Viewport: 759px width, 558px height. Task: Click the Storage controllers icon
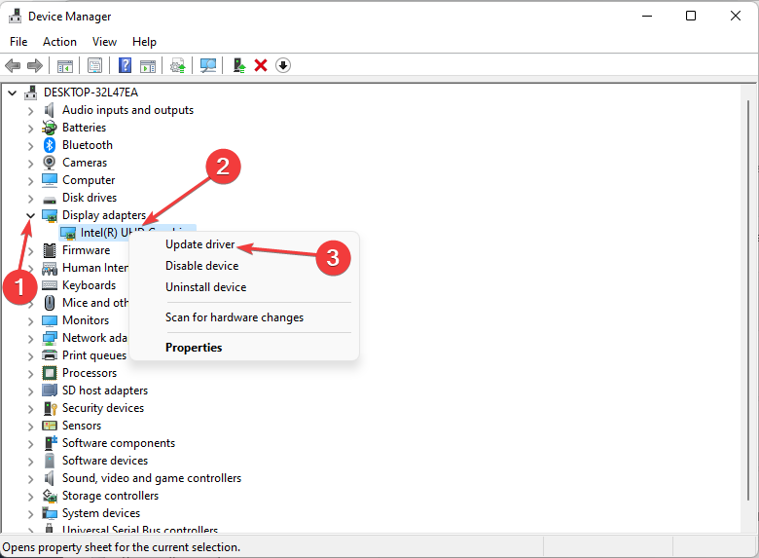[50, 496]
